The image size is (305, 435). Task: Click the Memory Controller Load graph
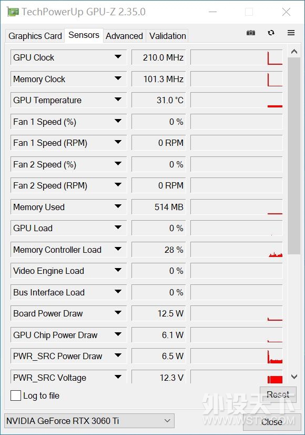(237, 250)
